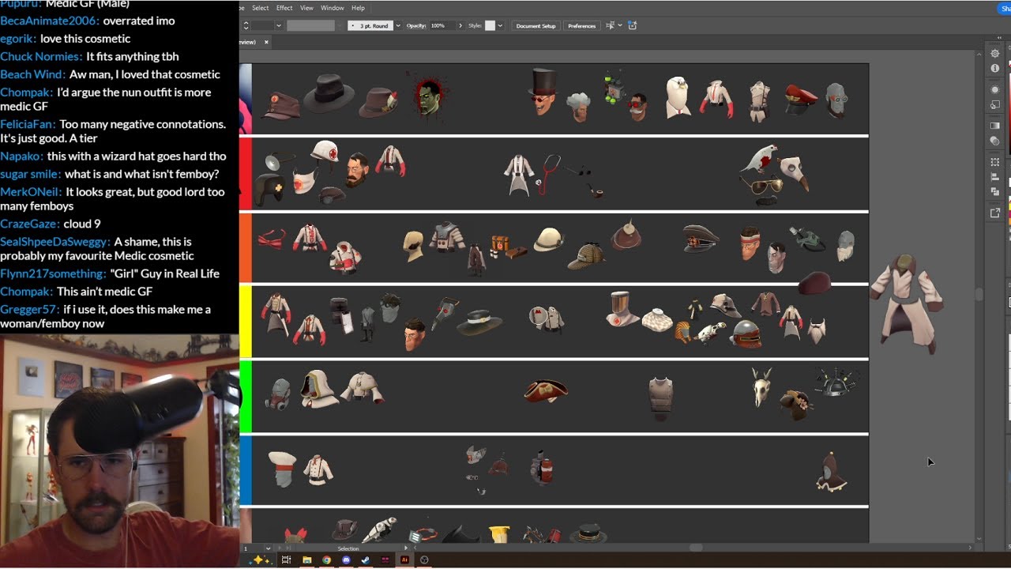Click the Preferences button
This screenshot has width=1011, height=569.
pyautogui.click(x=582, y=25)
